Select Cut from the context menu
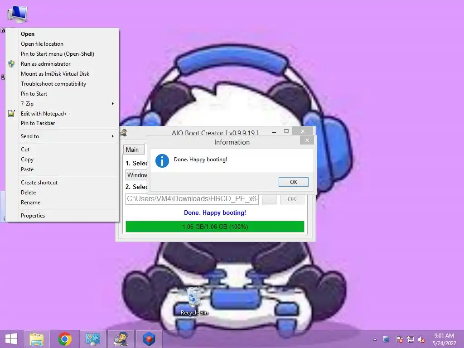Viewport: 464px width, 348px height. 63,150
